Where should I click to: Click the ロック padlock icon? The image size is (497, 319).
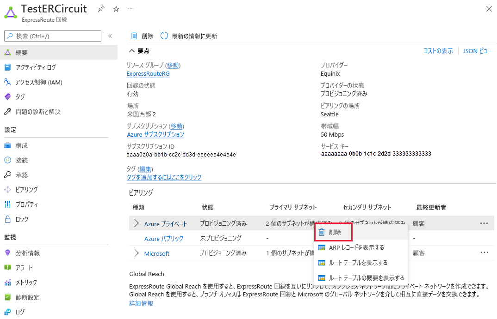pyautogui.click(x=7, y=219)
